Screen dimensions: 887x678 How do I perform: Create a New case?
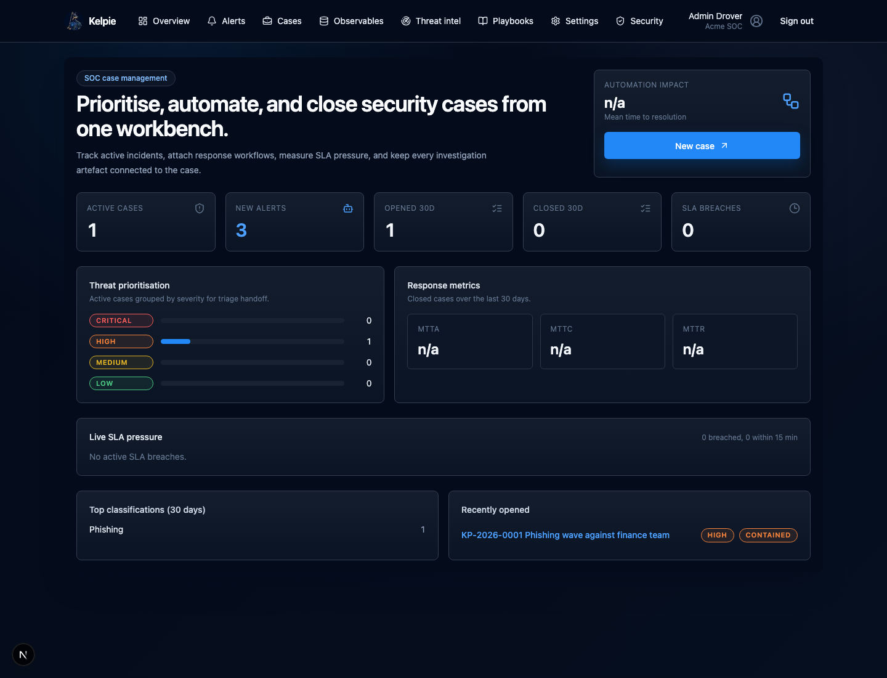702,145
